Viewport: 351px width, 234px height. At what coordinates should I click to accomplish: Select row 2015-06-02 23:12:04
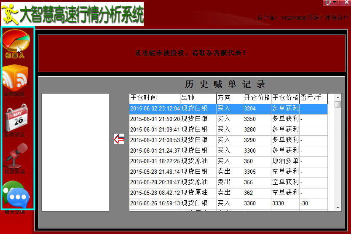click(x=228, y=109)
